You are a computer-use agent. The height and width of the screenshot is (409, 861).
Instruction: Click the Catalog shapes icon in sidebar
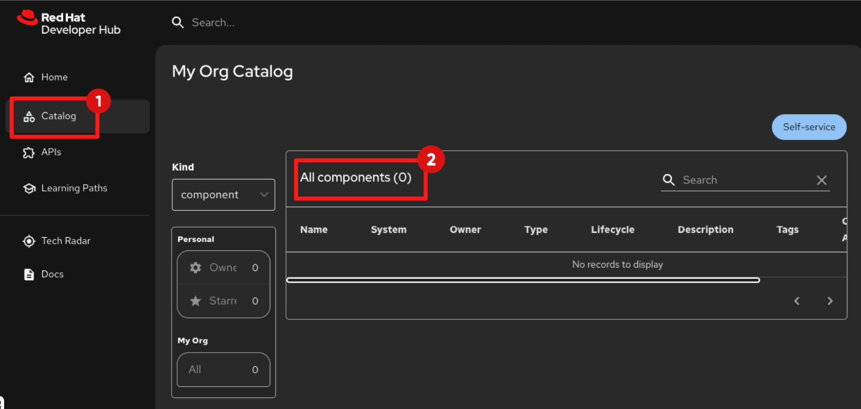pos(29,116)
